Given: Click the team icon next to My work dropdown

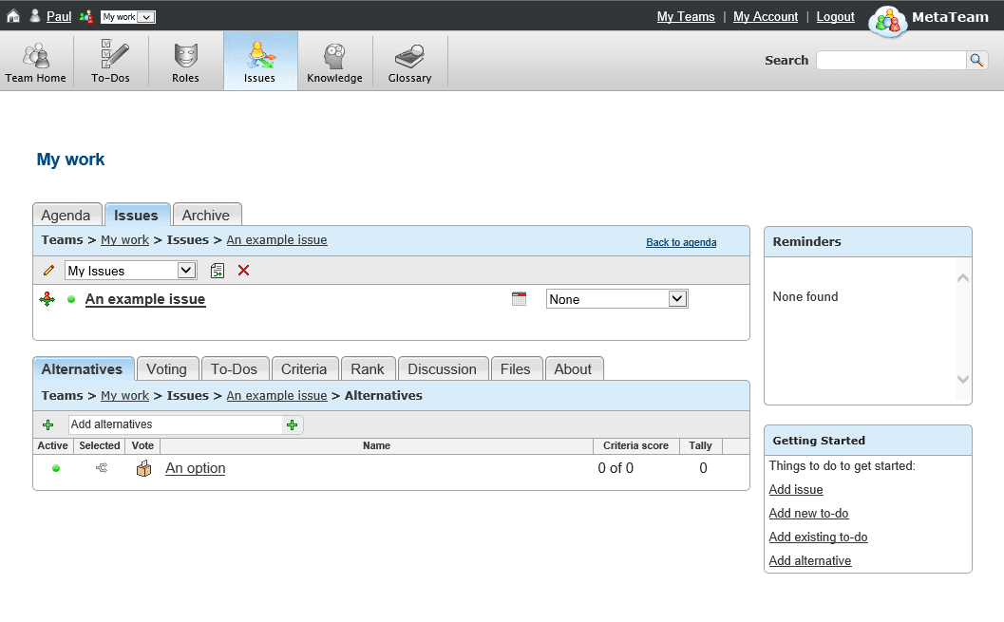Looking at the screenshot, I should [x=85, y=17].
